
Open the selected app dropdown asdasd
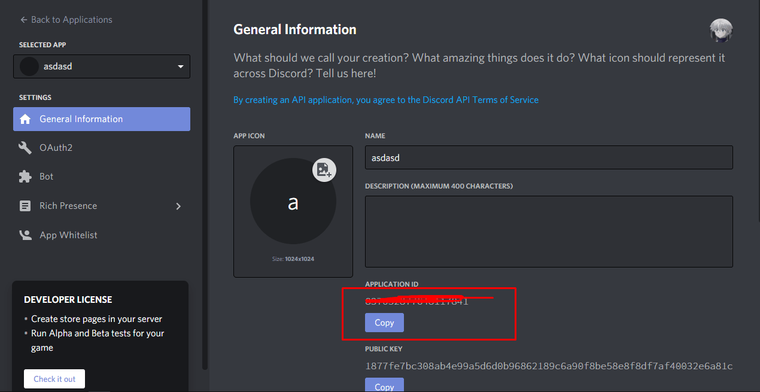coord(102,66)
